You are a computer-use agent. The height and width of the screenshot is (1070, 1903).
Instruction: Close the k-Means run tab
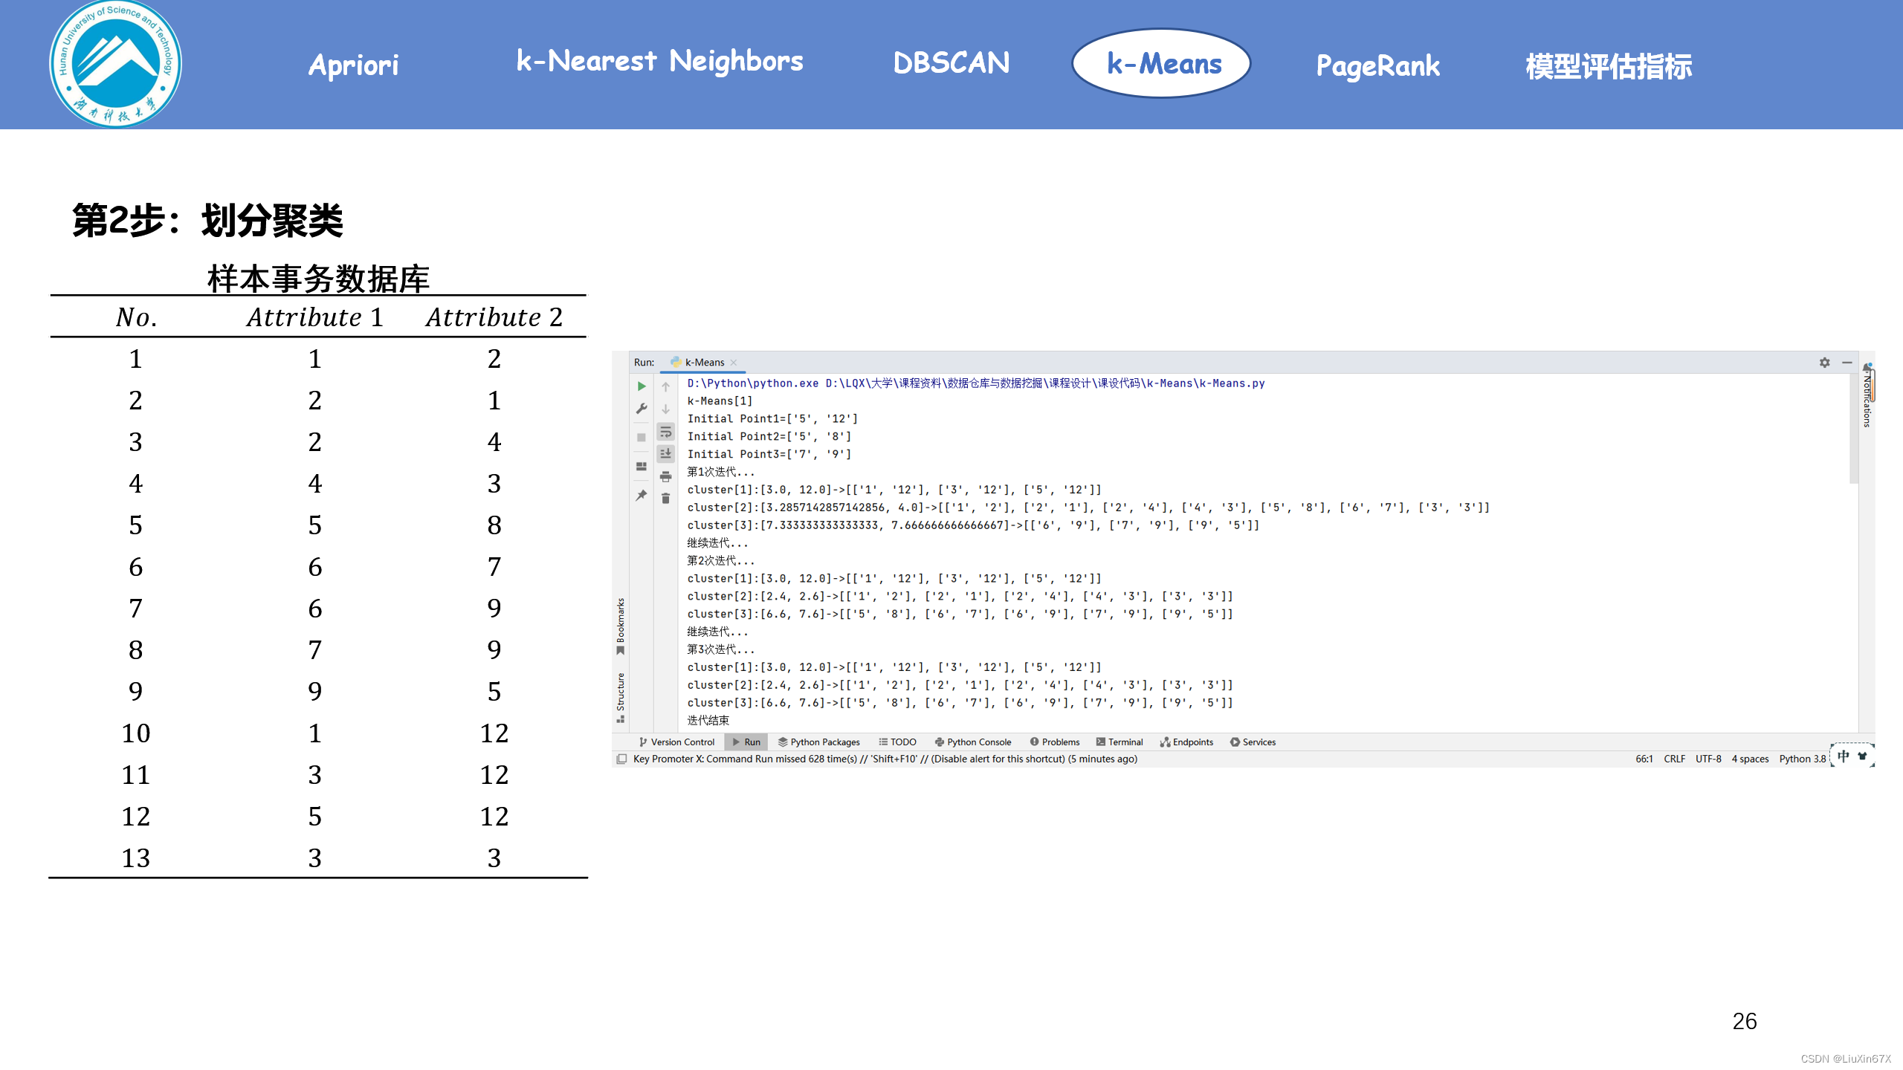coord(734,363)
